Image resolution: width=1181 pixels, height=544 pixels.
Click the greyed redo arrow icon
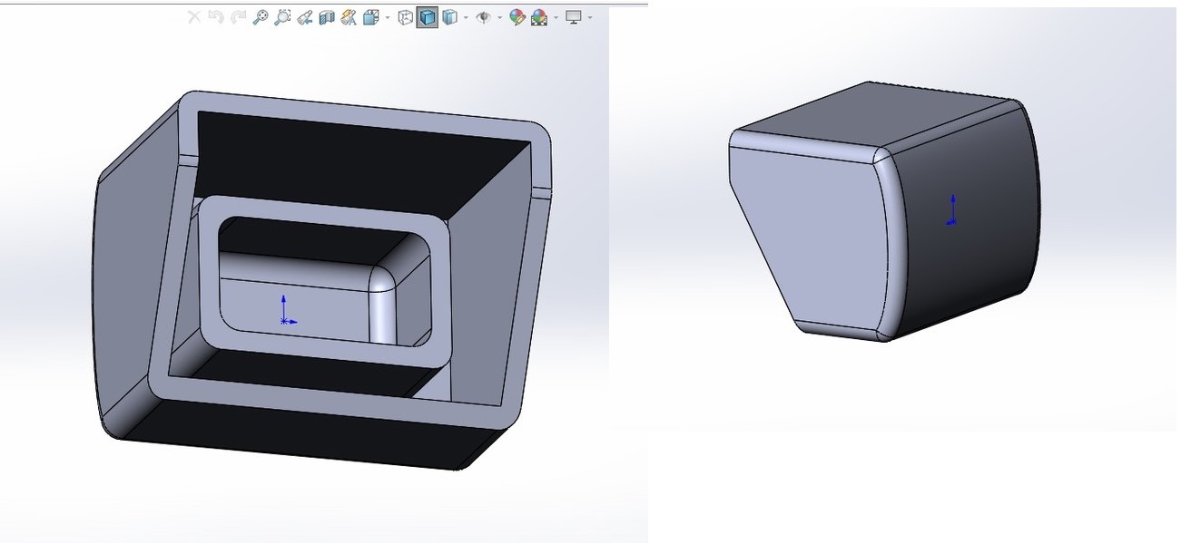(x=238, y=17)
